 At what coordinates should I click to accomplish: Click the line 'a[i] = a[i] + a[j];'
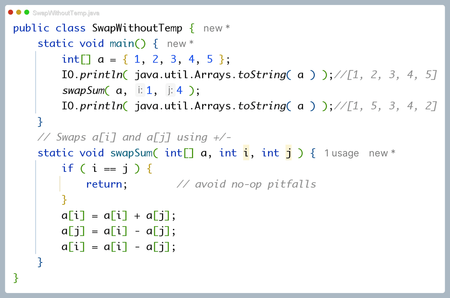pos(119,216)
